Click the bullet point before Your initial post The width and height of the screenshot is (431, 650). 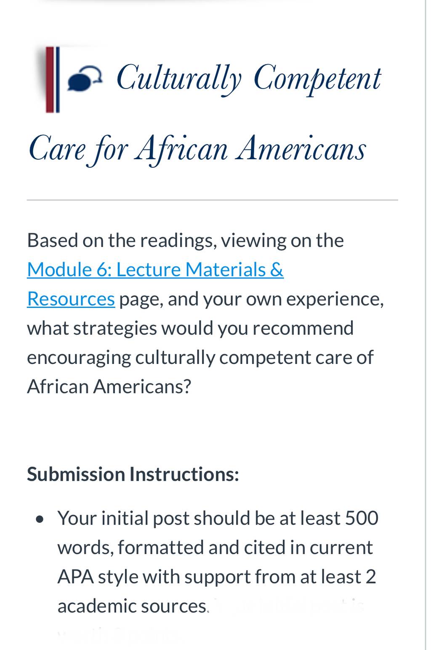point(40,519)
